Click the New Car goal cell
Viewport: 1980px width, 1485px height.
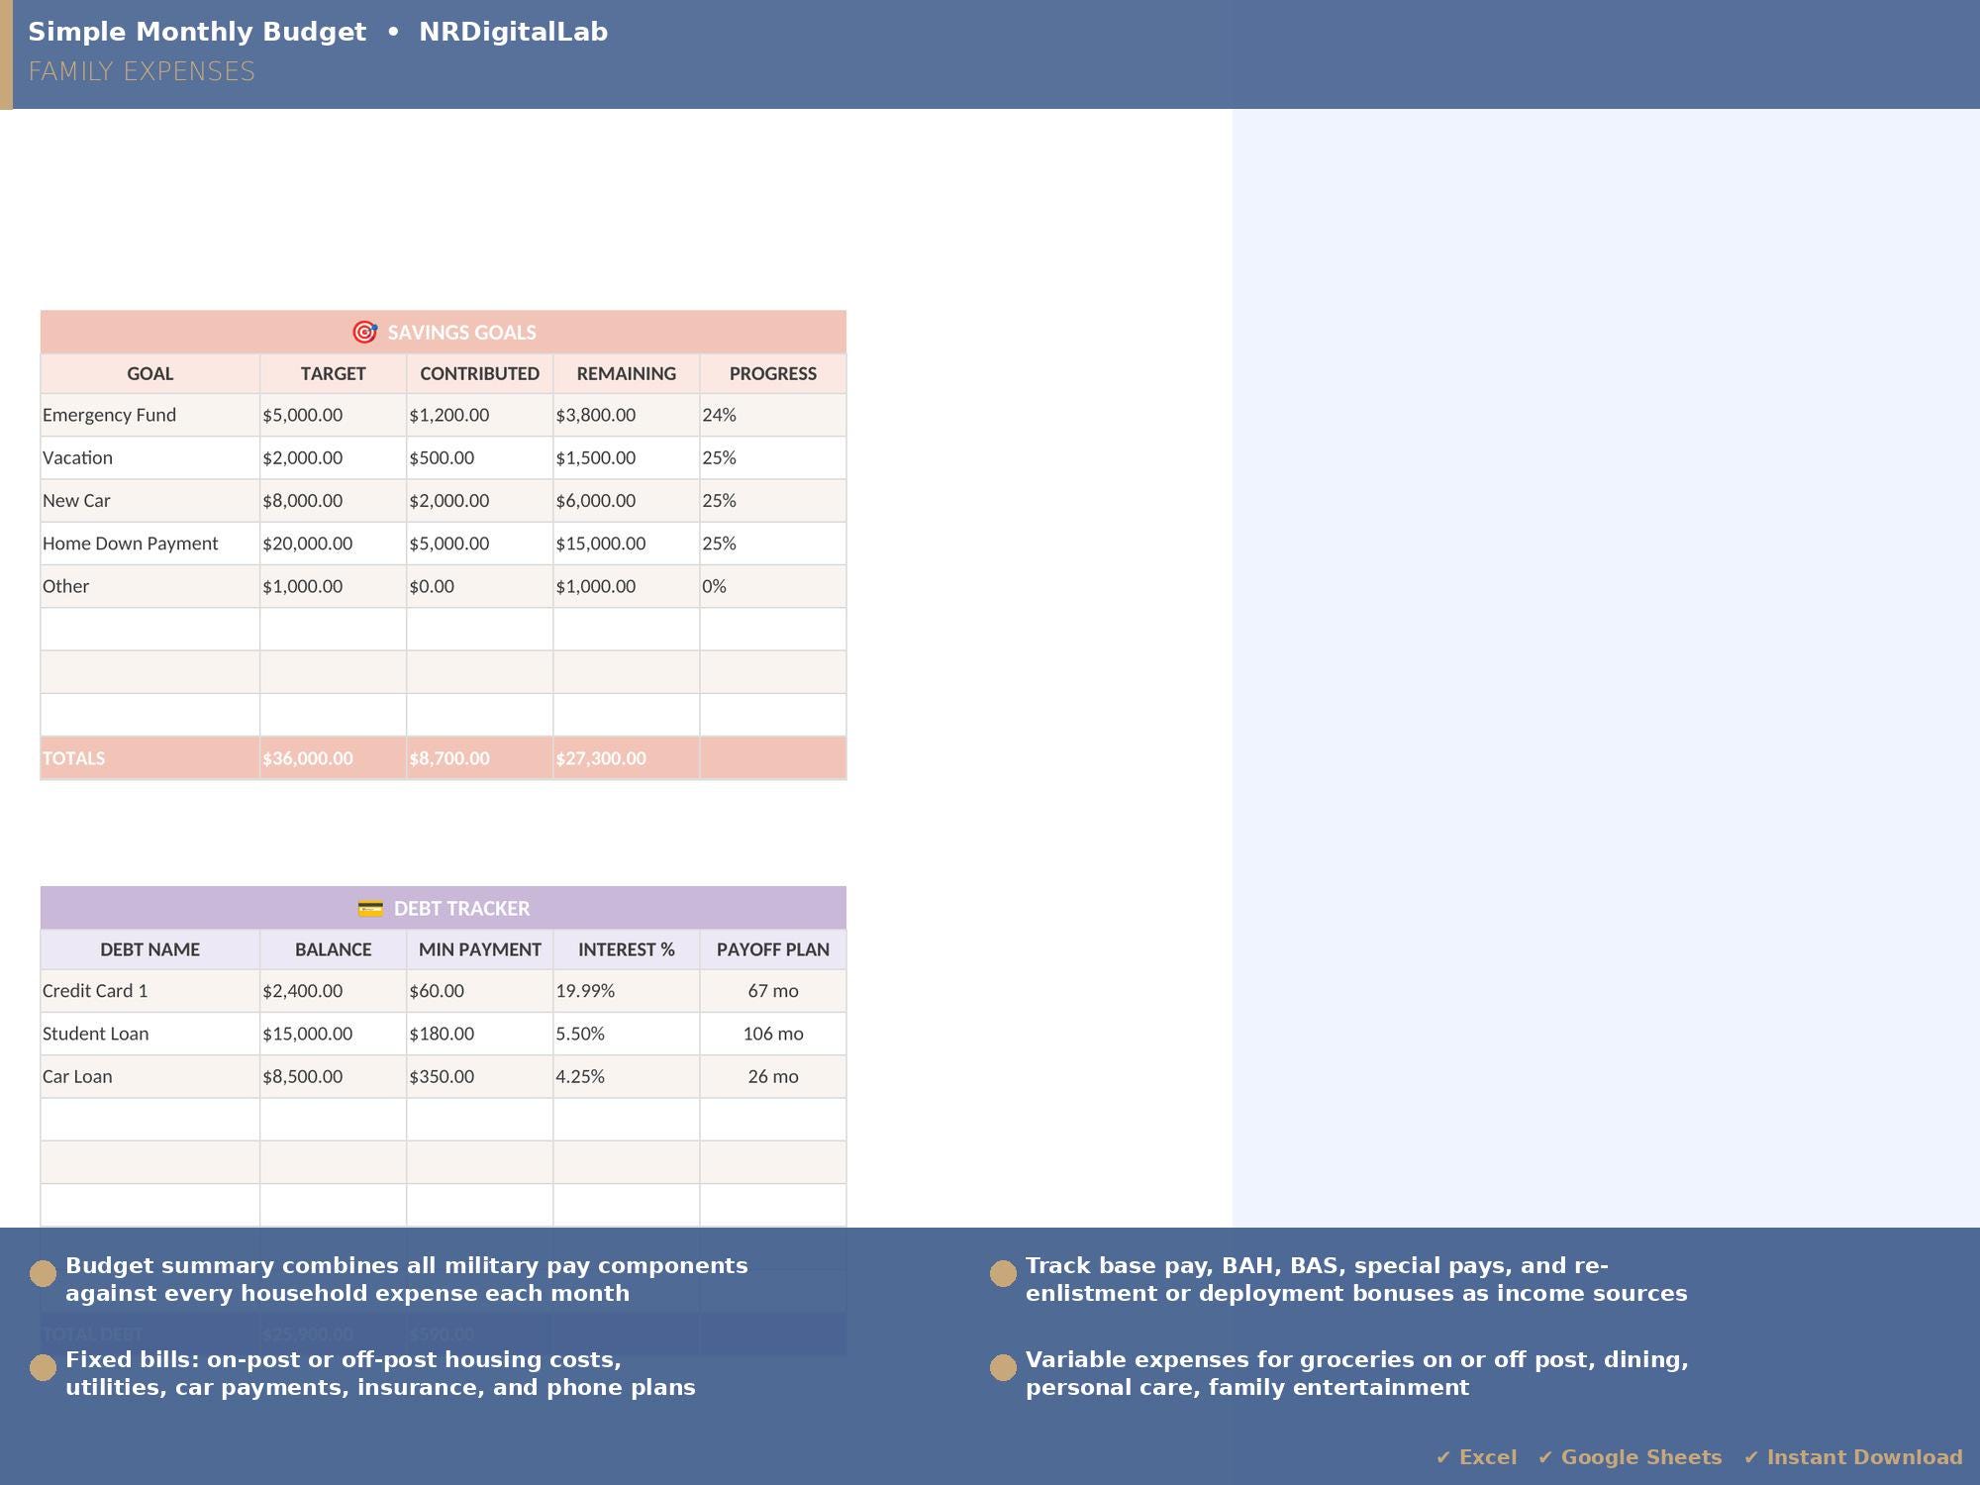coord(150,501)
